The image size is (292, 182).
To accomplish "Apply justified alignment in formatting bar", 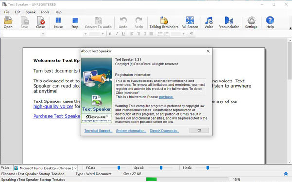I will (x=151, y=34).
